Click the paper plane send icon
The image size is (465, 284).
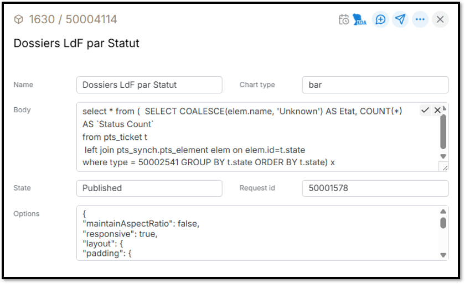click(x=400, y=20)
